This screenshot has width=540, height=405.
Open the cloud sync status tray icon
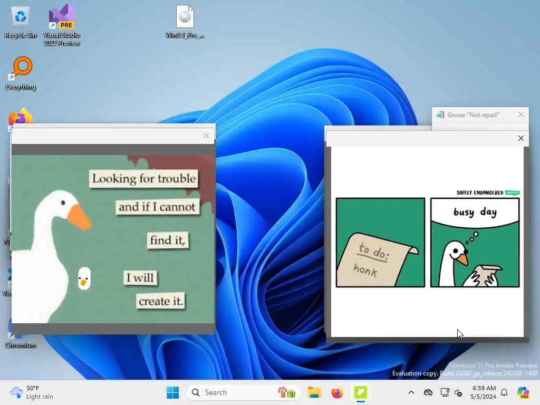pyautogui.click(x=428, y=392)
